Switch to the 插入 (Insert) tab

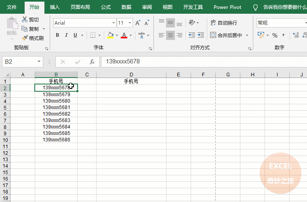[x=55, y=7]
